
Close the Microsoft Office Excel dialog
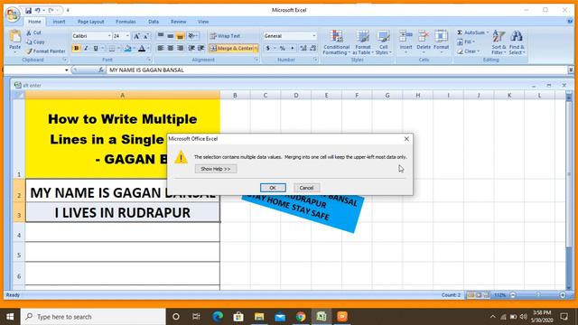[x=406, y=139]
